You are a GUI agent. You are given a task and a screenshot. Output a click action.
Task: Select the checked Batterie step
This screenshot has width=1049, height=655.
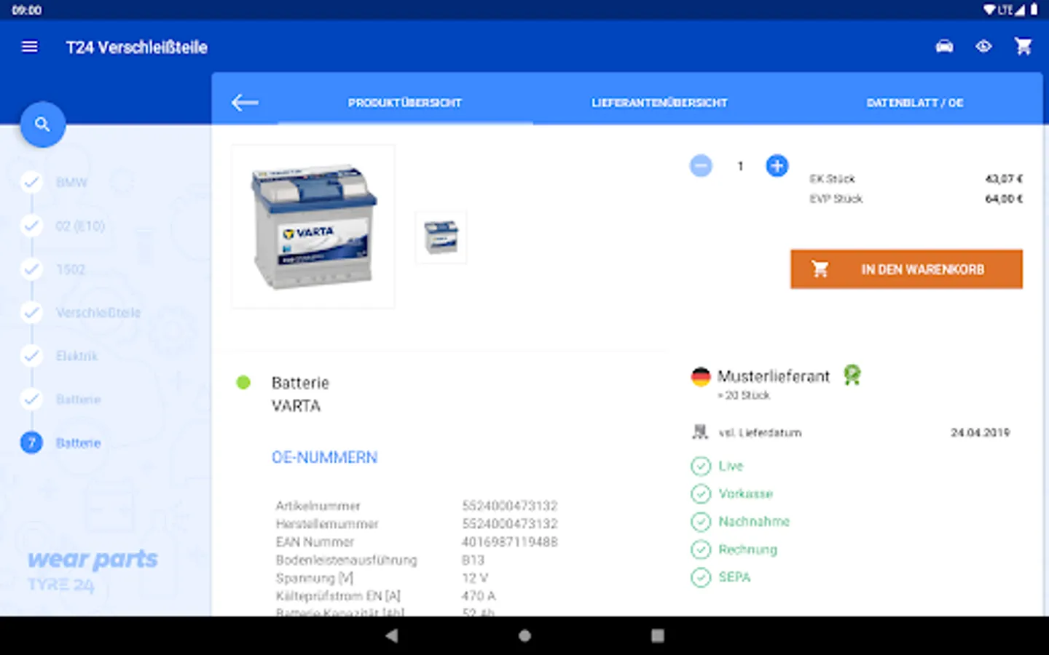point(78,400)
